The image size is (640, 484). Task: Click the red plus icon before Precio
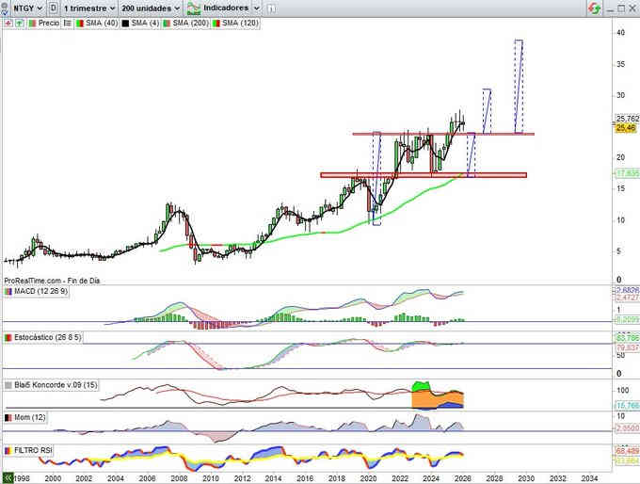tap(8, 22)
